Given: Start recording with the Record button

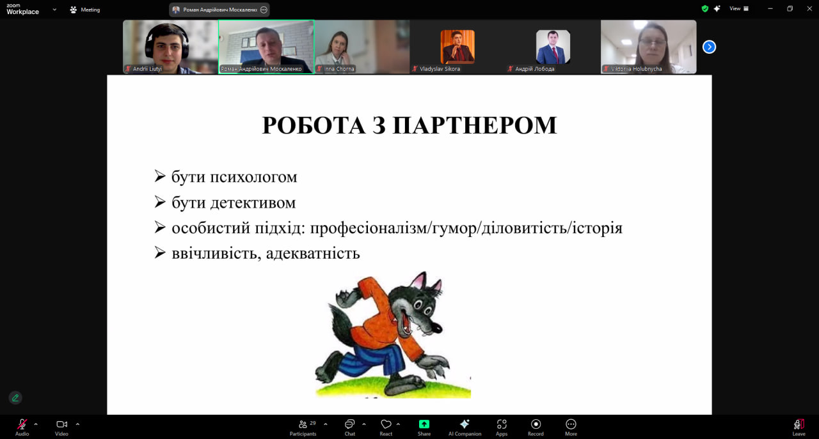Looking at the screenshot, I should pos(536,427).
